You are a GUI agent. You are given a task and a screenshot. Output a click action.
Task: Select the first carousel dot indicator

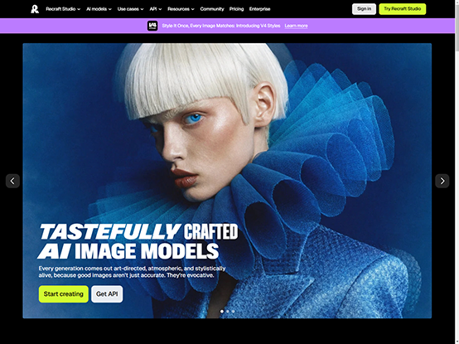(222, 311)
